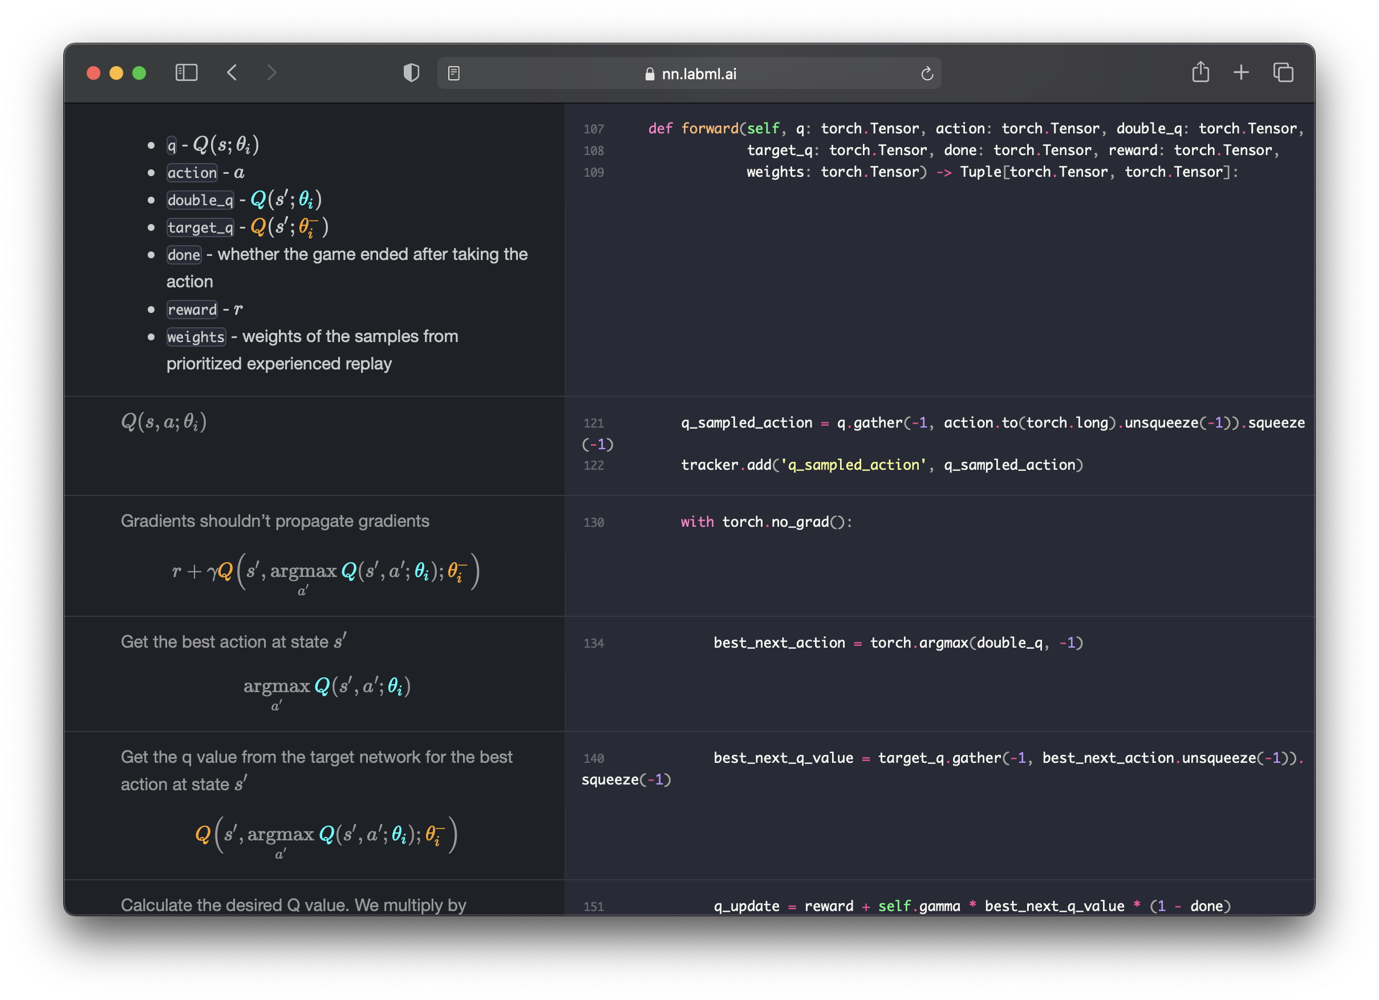The height and width of the screenshot is (1000, 1379).
Task: Click the 'with torch.no_grad()' line
Action: (766, 522)
